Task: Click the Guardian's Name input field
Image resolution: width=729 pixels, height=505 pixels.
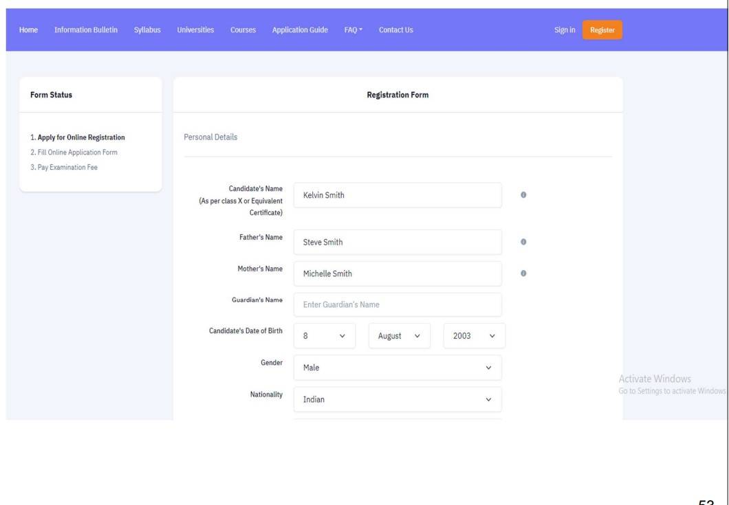Action: coord(398,304)
